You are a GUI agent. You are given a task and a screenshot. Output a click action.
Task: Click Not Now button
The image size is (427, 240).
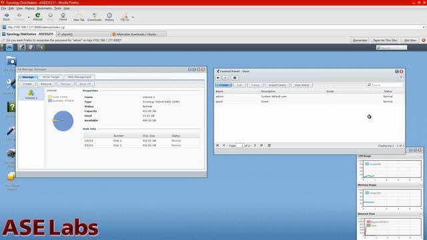point(410,40)
